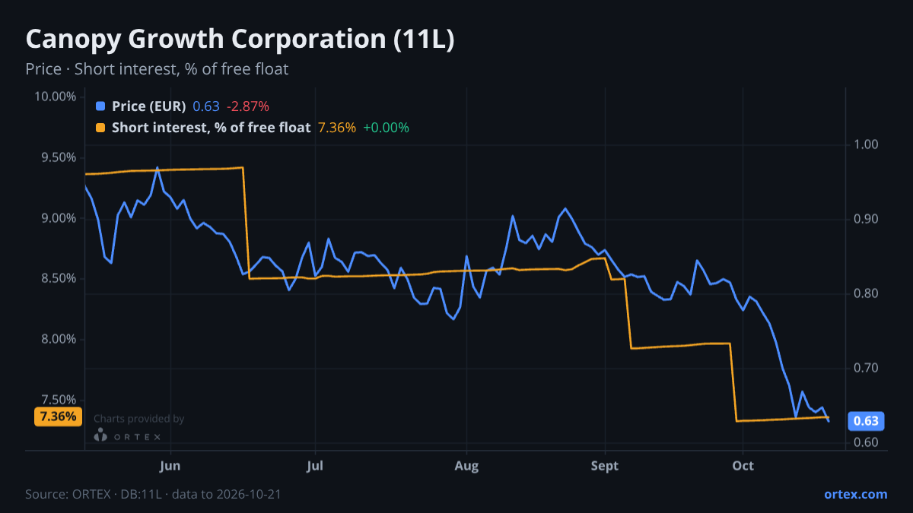Click the orange 7.36% axis value badge
The height and width of the screenshot is (513, 913).
(59, 416)
